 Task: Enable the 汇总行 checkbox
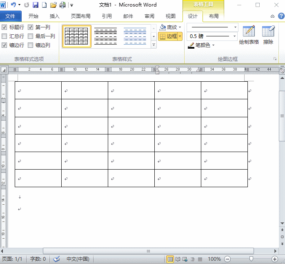(x=4, y=36)
